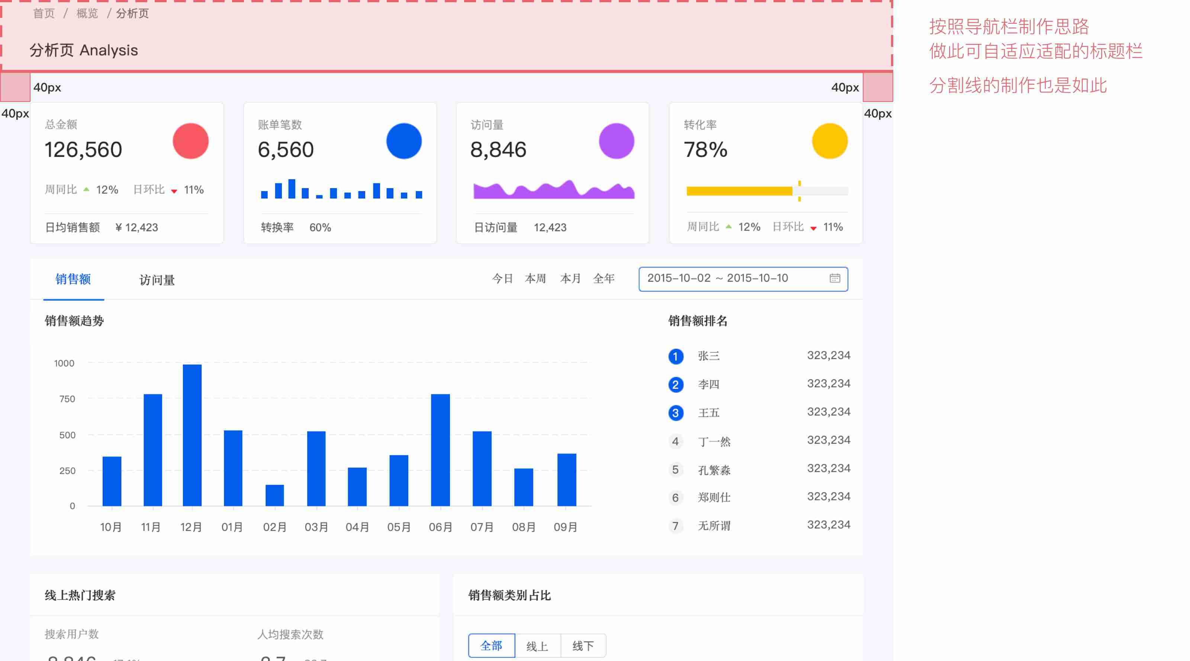Click rank badge 2 next to 李四
Viewport: 1190px width, 661px height.
coord(675,384)
